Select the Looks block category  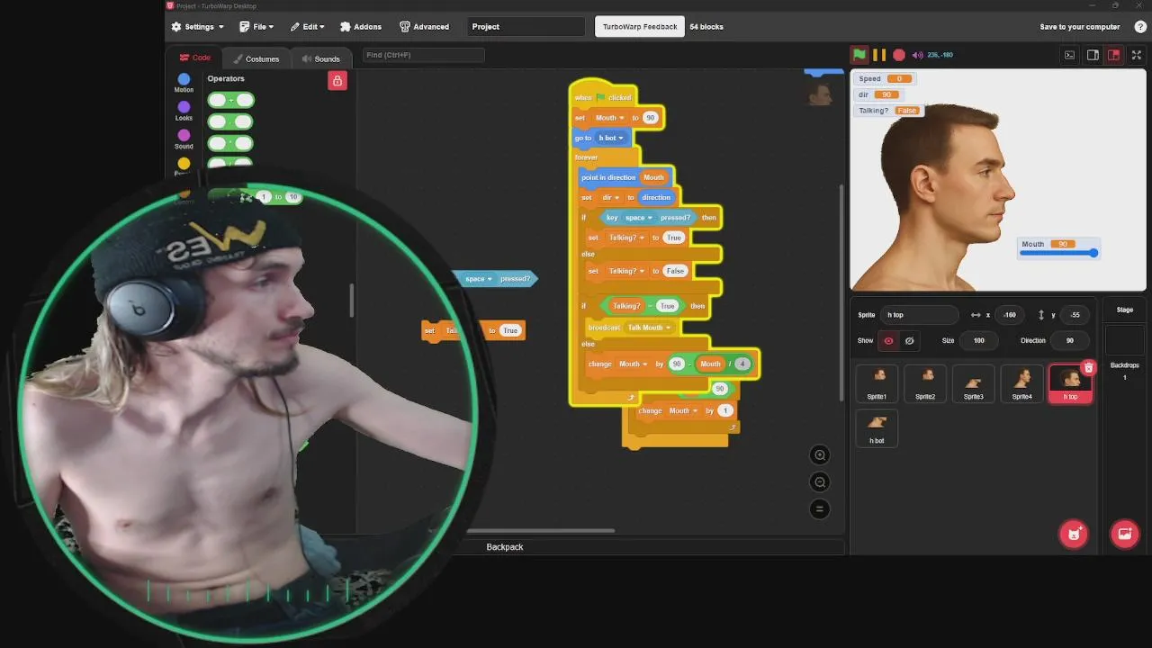[184, 112]
